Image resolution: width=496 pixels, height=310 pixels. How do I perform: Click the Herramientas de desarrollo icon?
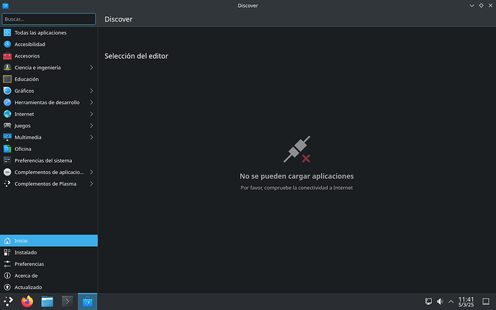7,102
